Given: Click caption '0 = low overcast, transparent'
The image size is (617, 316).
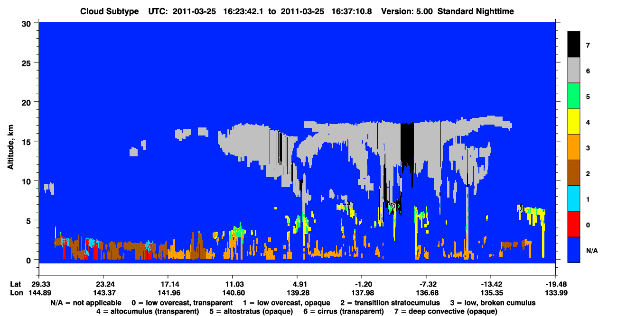Looking at the screenshot, I should 182,303.
